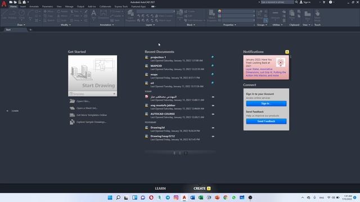
Task: Select the Circle tool in Draw panel
Action: point(22,15)
